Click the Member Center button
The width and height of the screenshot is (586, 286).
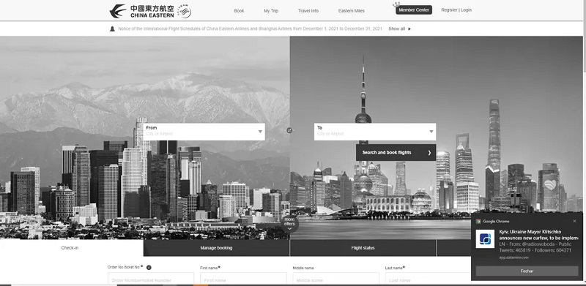pos(414,10)
